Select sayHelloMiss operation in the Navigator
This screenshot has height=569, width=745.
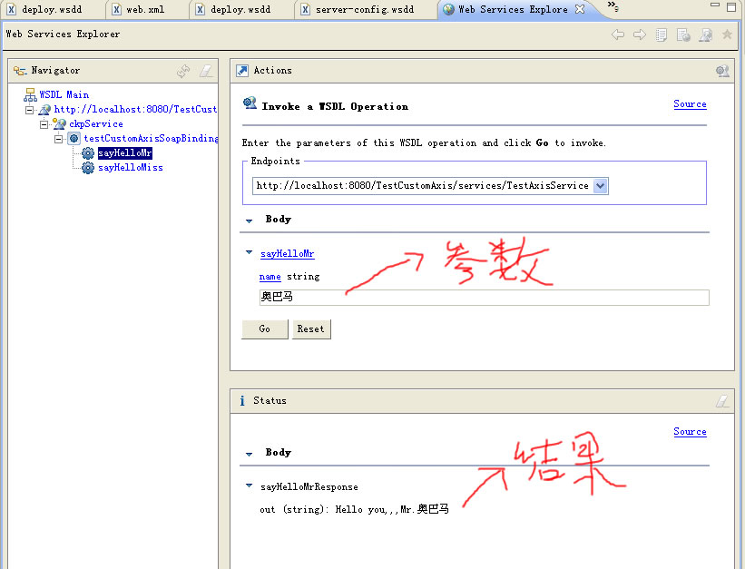point(131,167)
